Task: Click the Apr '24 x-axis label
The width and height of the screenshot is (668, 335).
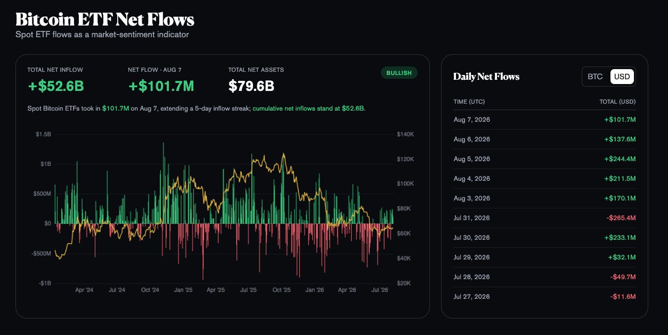Action: click(x=84, y=290)
